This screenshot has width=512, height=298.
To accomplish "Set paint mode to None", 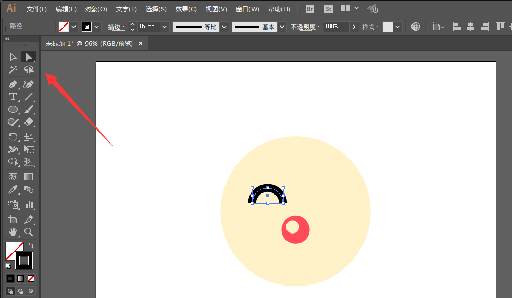I will pos(31,278).
